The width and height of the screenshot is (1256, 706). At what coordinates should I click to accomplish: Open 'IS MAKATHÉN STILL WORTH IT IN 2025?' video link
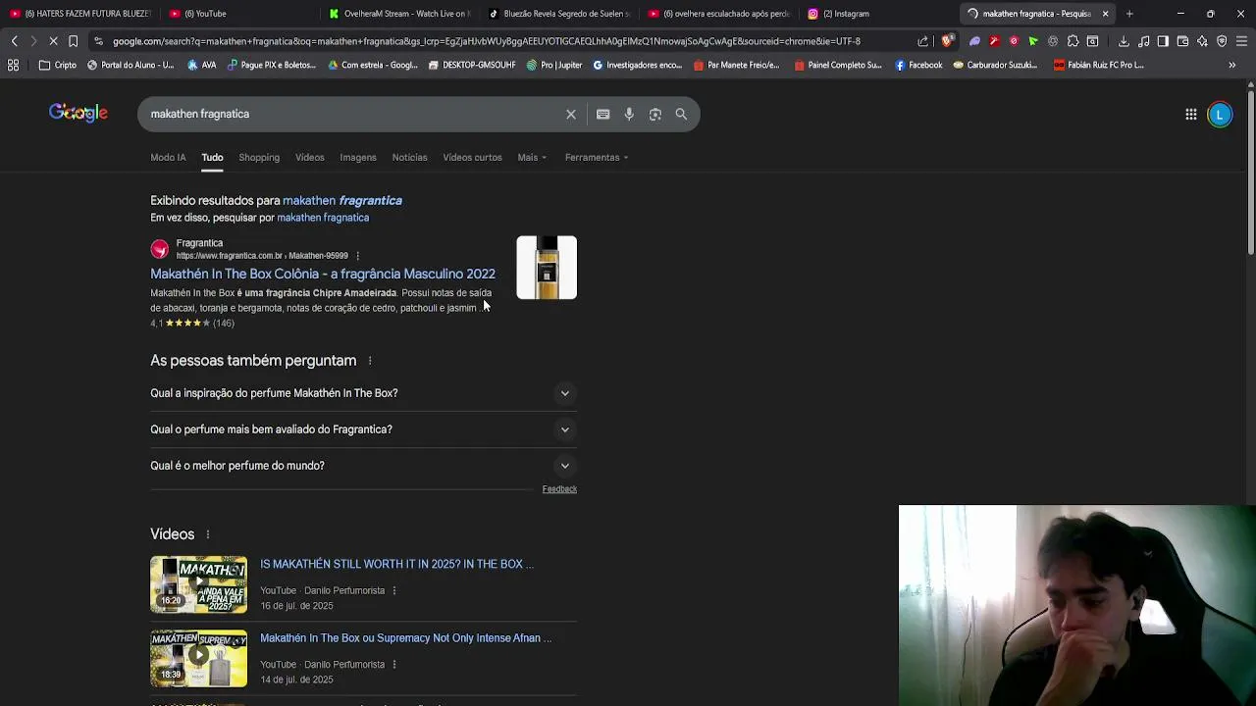(x=396, y=564)
